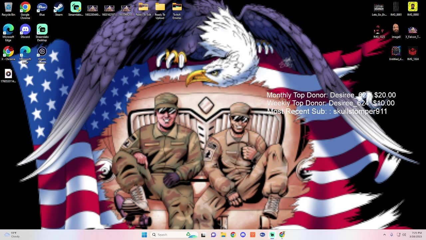Open the orange triangle app on the taskbar
The width and height of the screenshot is (426, 240).
253,235
